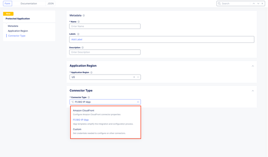Open the Application Region dropdown arrow
Viewport: 268px width, 157px height.
click(x=138, y=77)
